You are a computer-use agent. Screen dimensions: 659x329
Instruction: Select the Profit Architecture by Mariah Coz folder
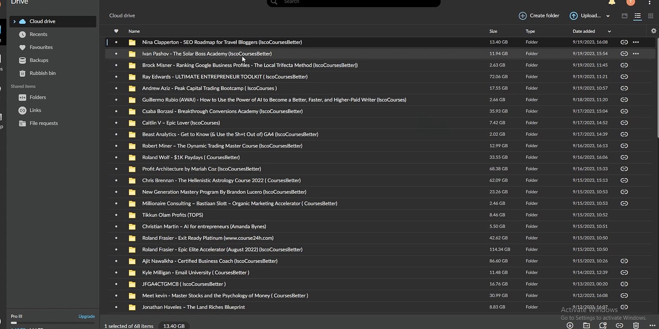click(x=201, y=169)
